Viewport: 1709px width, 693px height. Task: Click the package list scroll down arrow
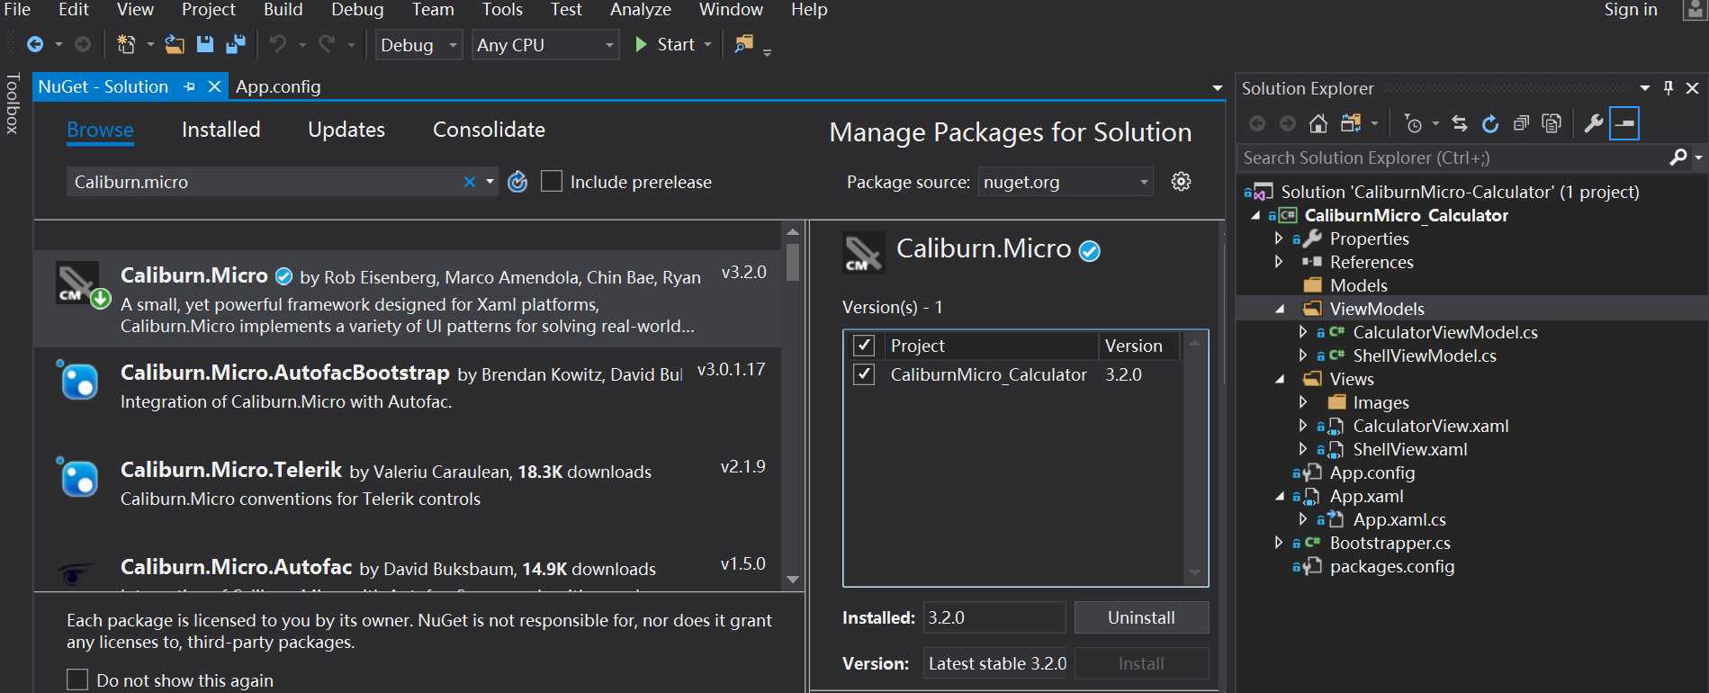coord(792,580)
